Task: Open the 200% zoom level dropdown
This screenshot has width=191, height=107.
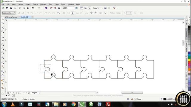Action: [x=73, y=8]
